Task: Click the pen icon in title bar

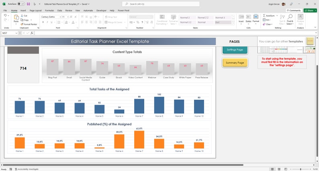Action: click(291, 4)
